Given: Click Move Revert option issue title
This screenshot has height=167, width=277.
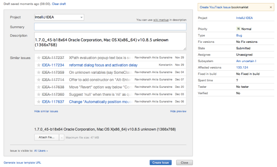Looking at the screenshot, I should pyautogui.click(x=101, y=87).
